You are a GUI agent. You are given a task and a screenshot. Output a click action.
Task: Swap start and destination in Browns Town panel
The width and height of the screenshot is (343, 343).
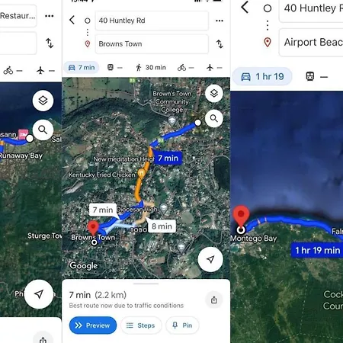[220, 44]
